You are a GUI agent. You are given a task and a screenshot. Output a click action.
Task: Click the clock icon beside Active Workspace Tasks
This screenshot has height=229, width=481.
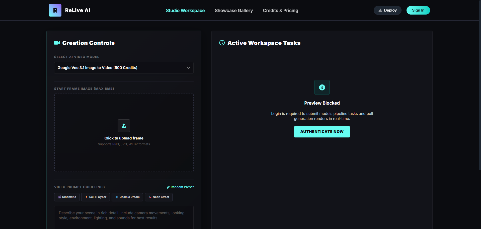pyautogui.click(x=222, y=43)
